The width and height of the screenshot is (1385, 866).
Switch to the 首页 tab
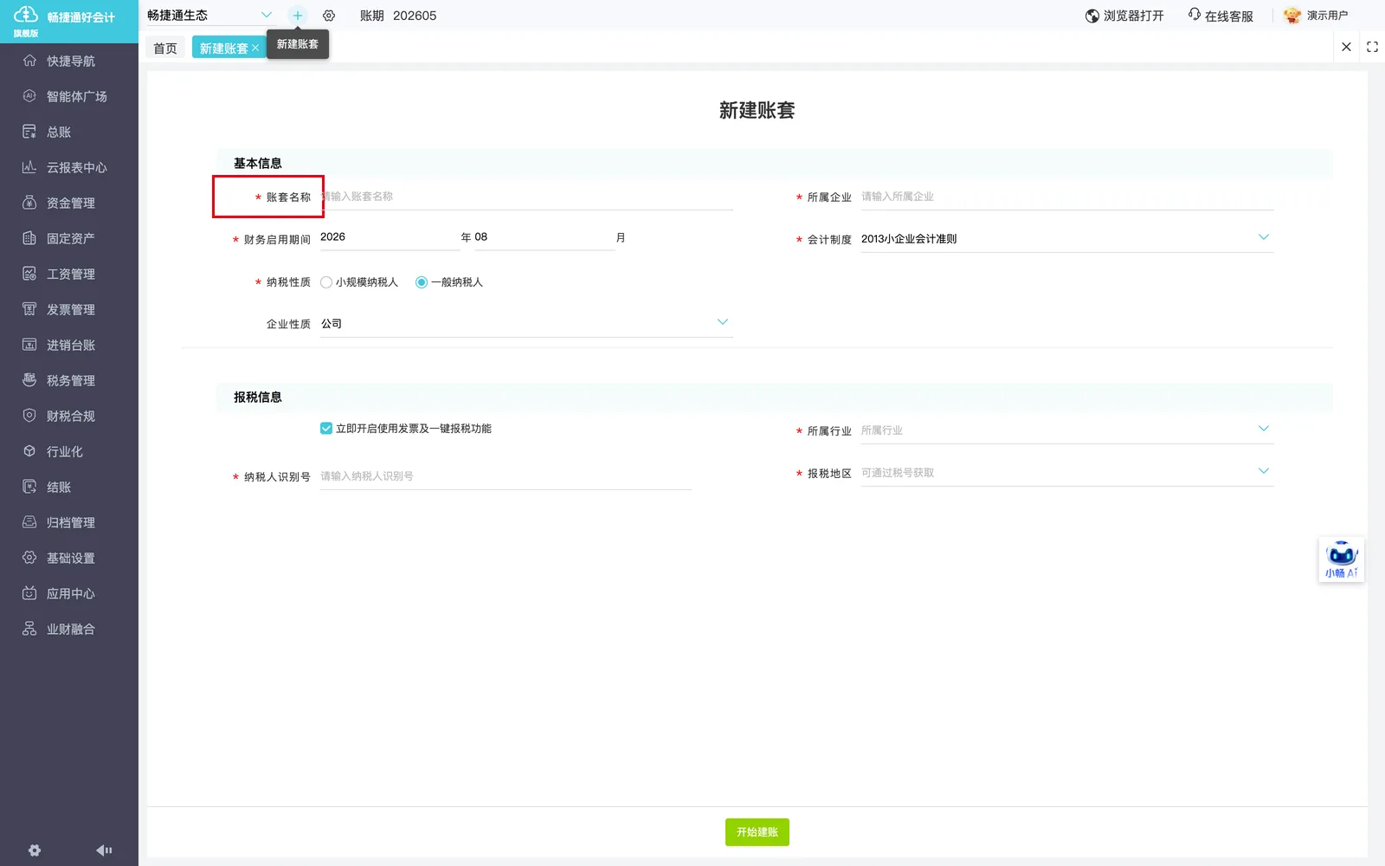[x=165, y=48]
